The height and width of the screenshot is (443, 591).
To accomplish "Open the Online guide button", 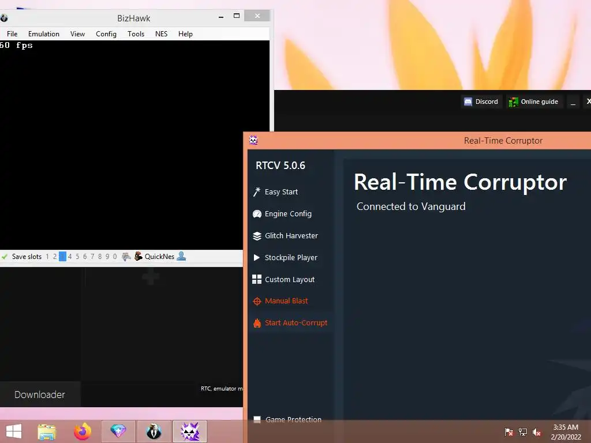I will pos(534,102).
